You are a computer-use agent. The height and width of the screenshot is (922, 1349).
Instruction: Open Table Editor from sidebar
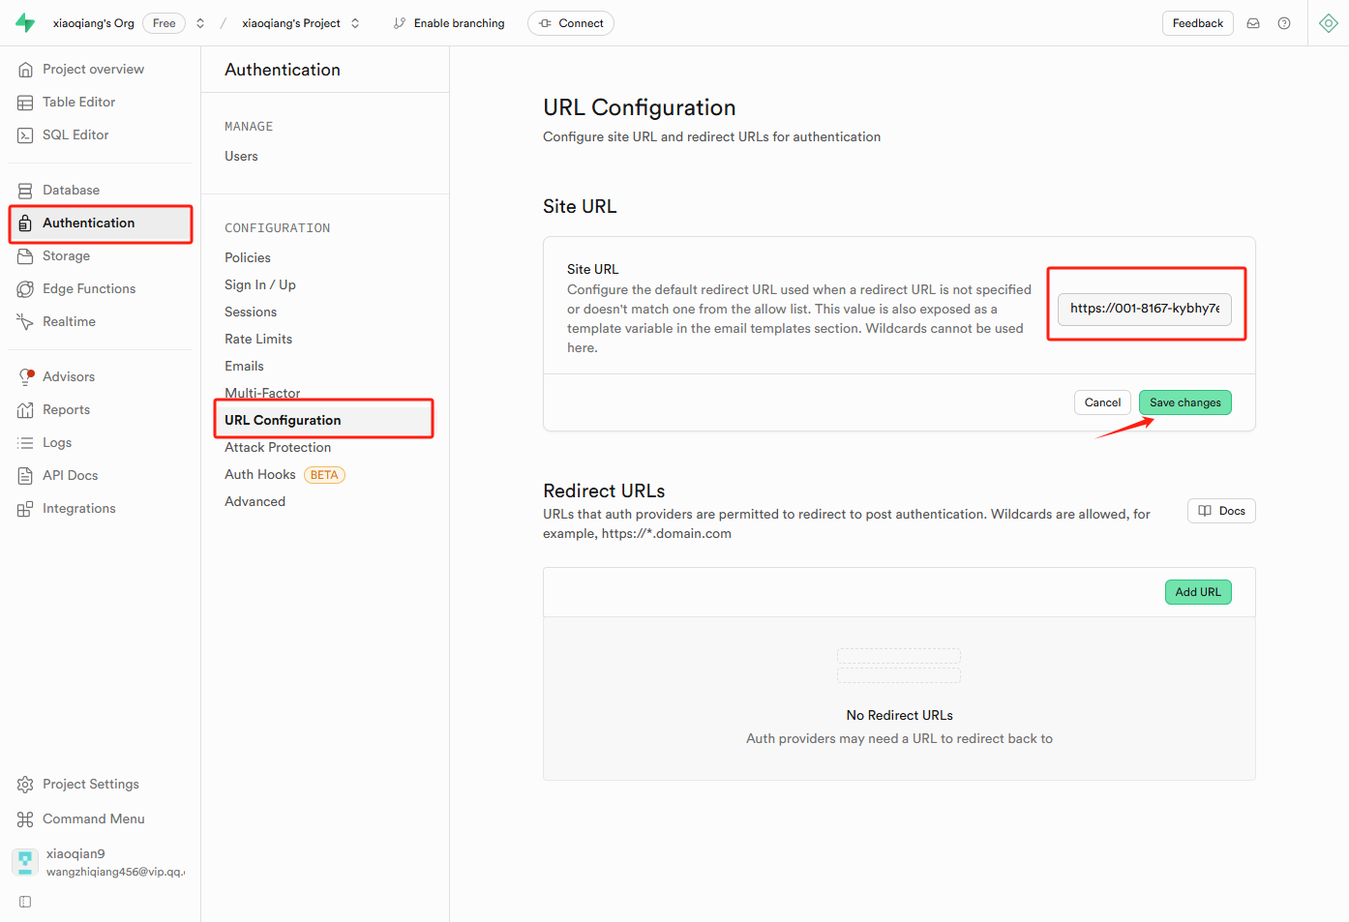click(x=78, y=103)
